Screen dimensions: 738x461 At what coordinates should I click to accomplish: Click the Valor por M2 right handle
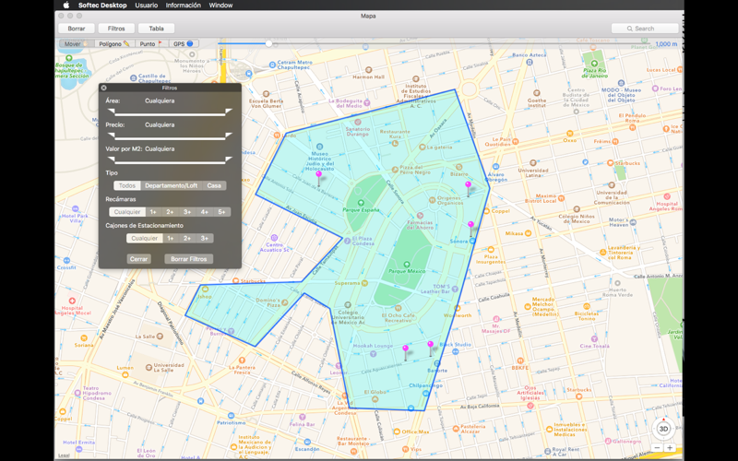229,160
